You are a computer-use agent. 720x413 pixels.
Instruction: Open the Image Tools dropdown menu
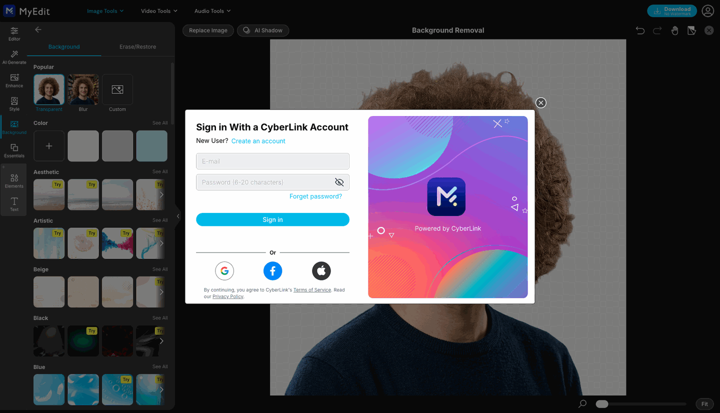coord(105,11)
